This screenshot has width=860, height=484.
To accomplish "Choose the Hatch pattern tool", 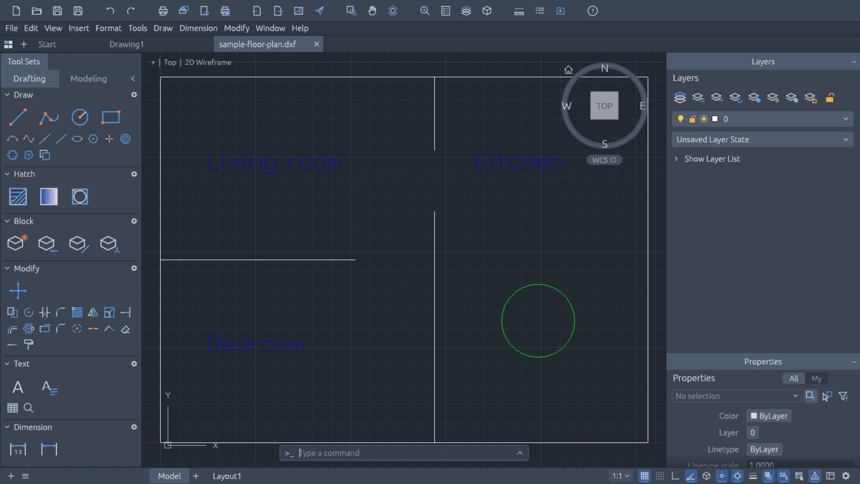I will point(18,197).
